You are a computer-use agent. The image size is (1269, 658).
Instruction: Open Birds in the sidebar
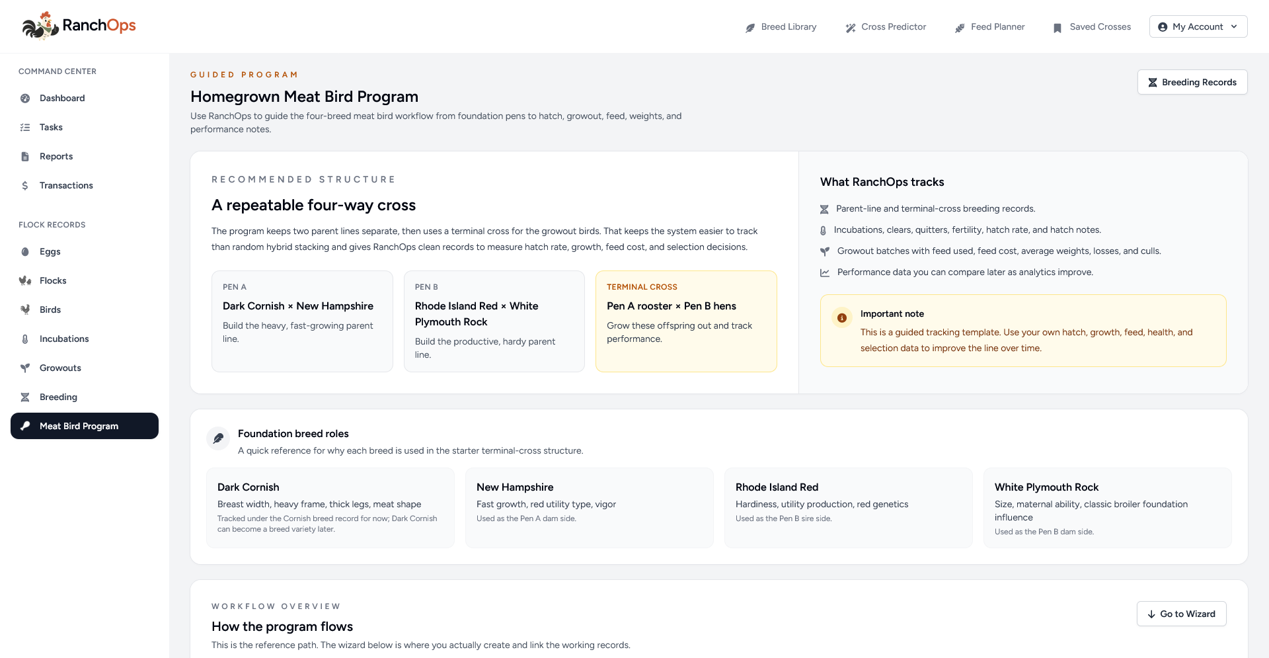coord(85,310)
